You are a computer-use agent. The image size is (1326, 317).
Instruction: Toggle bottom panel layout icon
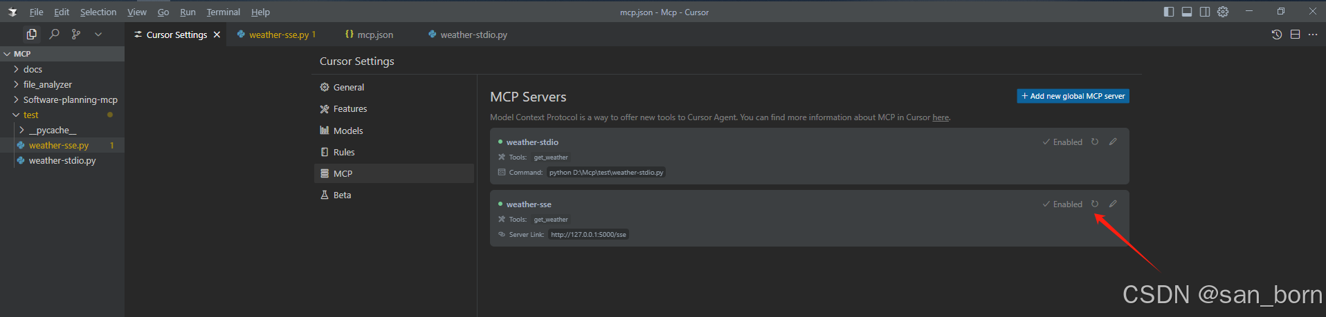click(x=1187, y=12)
